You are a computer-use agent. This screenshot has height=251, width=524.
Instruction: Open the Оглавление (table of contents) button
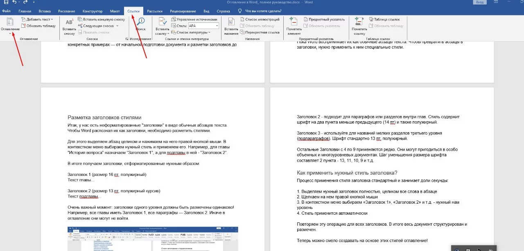pos(10,24)
